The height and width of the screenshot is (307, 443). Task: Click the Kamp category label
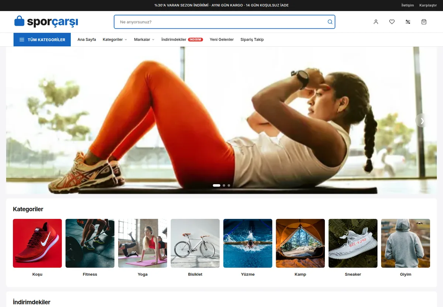coord(301,275)
